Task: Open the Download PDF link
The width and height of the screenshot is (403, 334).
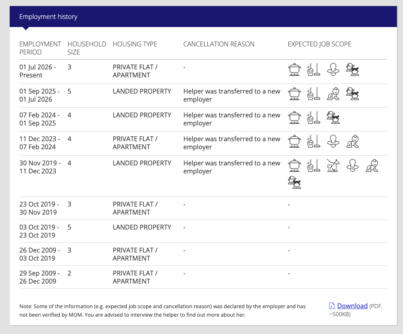Action: click(x=352, y=306)
